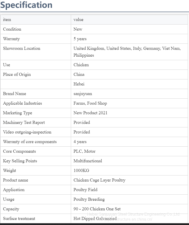Click the 'sanjuyuan' brand name value
The width and height of the screenshot is (189, 225).
pyautogui.click(x=83, y=94)
